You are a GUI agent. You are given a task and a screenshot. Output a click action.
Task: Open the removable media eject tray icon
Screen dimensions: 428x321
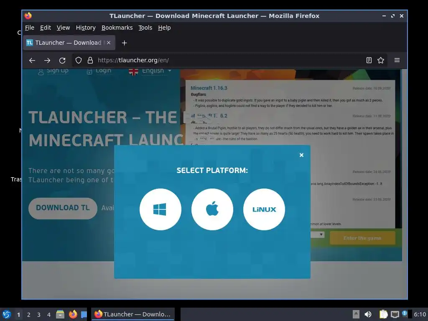coord(356,314)
